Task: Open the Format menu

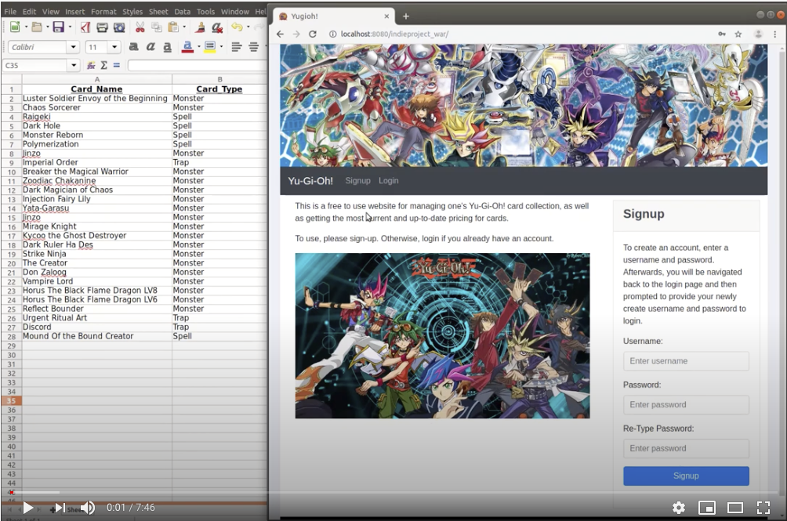Action: 103,12
